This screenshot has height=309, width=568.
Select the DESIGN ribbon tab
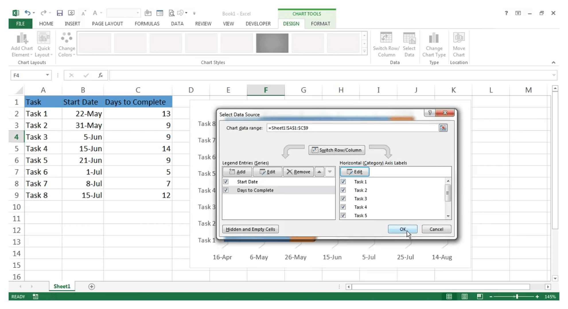tap(291, 23)
